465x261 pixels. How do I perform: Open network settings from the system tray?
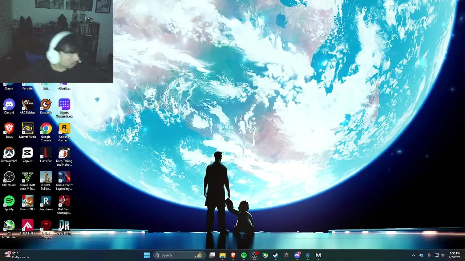tap(437, 255)
